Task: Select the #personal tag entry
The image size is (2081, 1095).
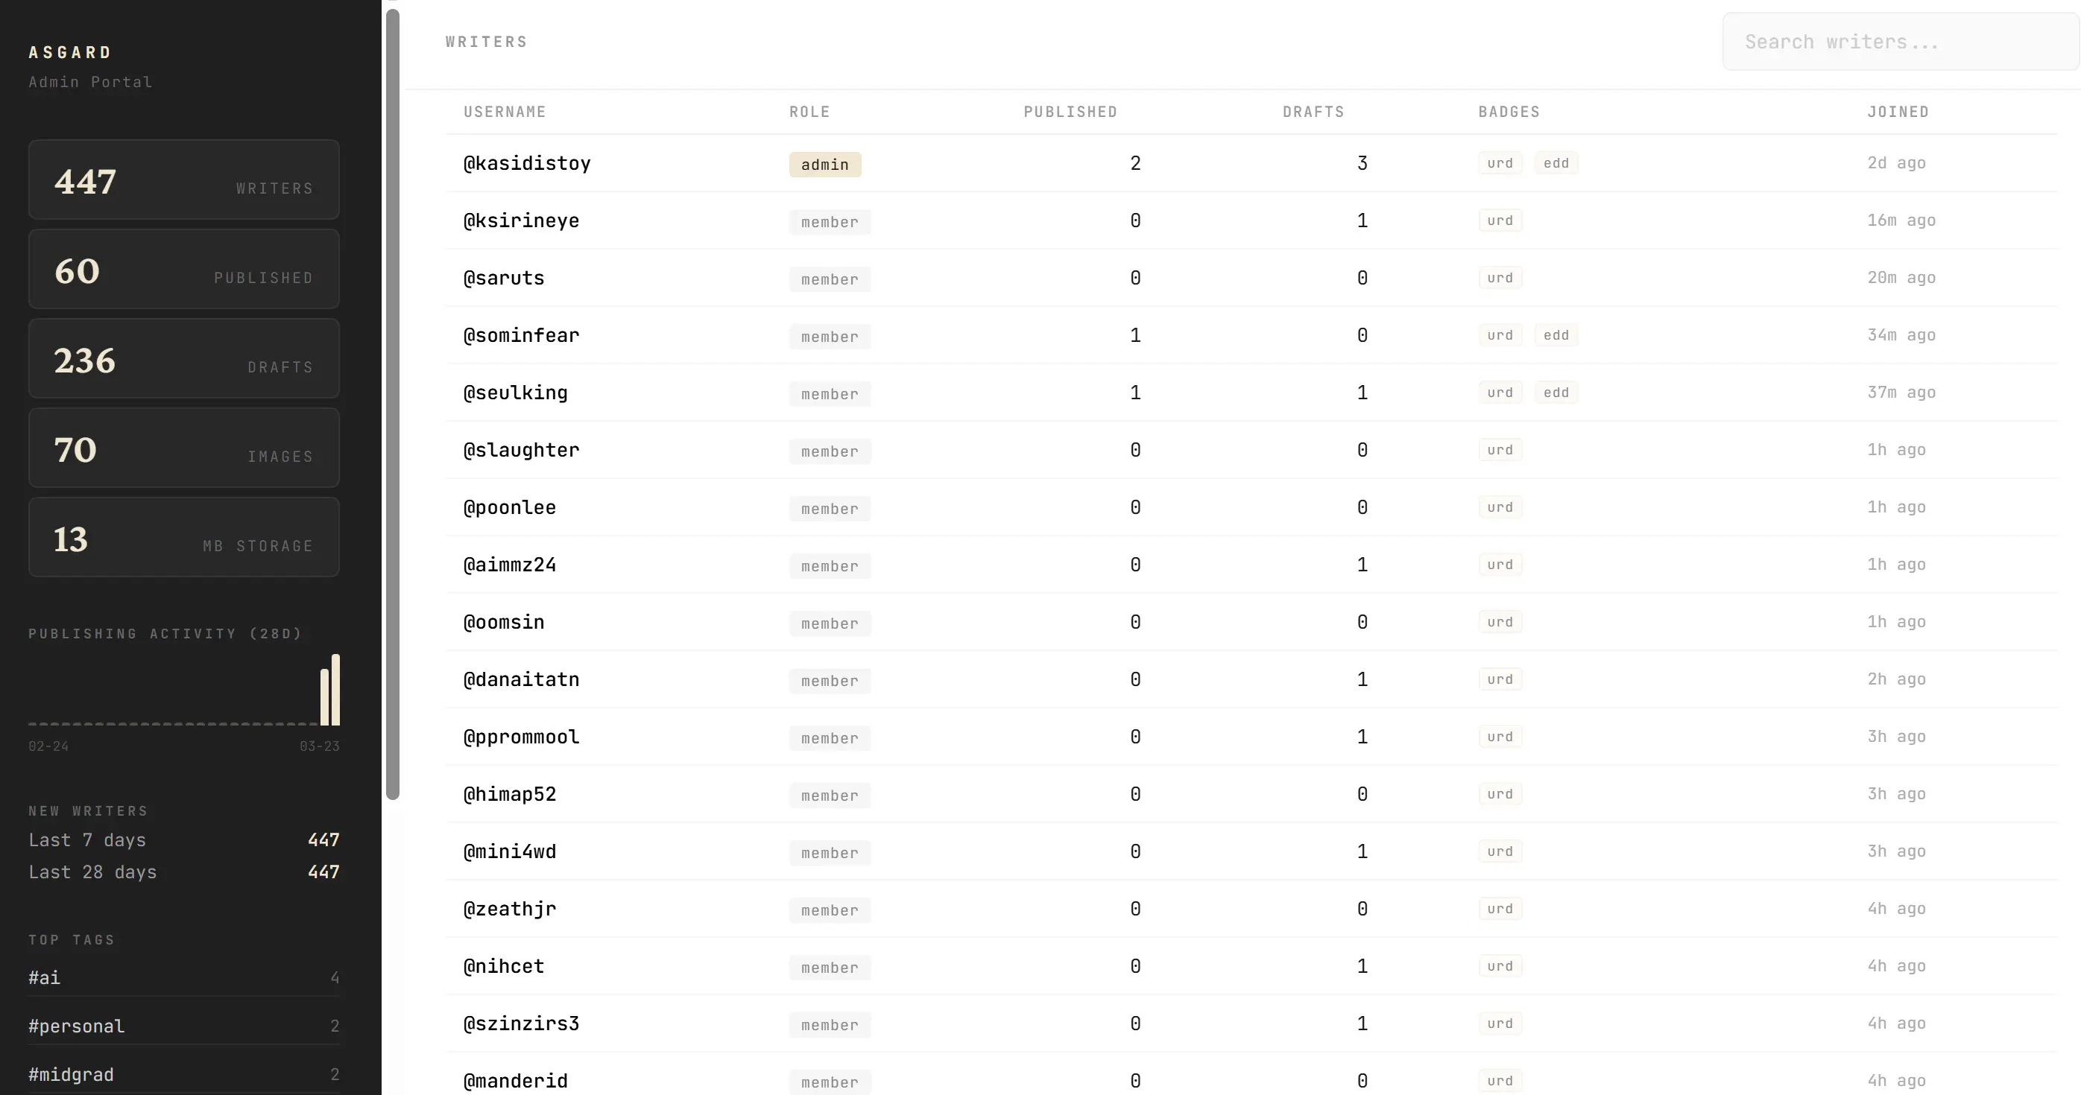Action: (x=76, y=1026)
